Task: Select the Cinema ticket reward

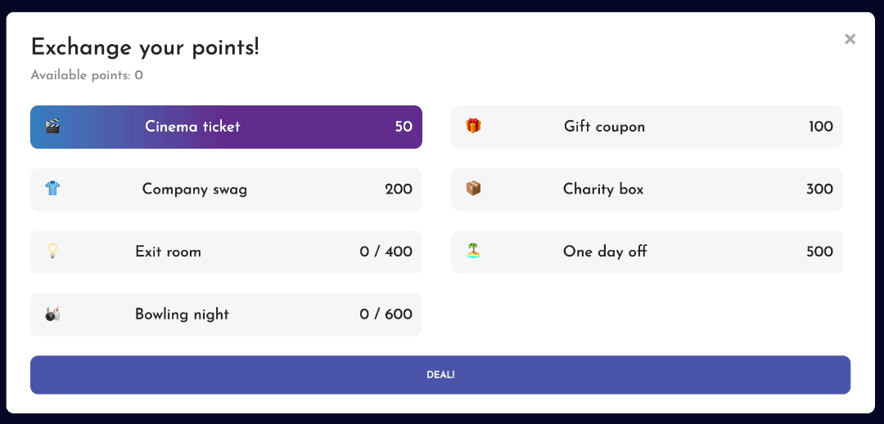Action: [226, 127]
